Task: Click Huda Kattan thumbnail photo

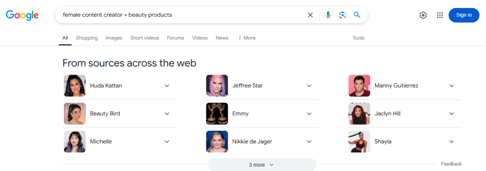Action: (75, 85)
